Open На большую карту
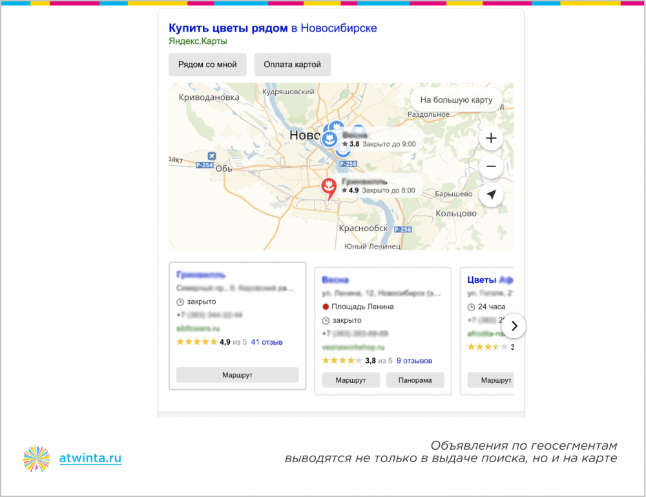 click(x=456, y=100)
